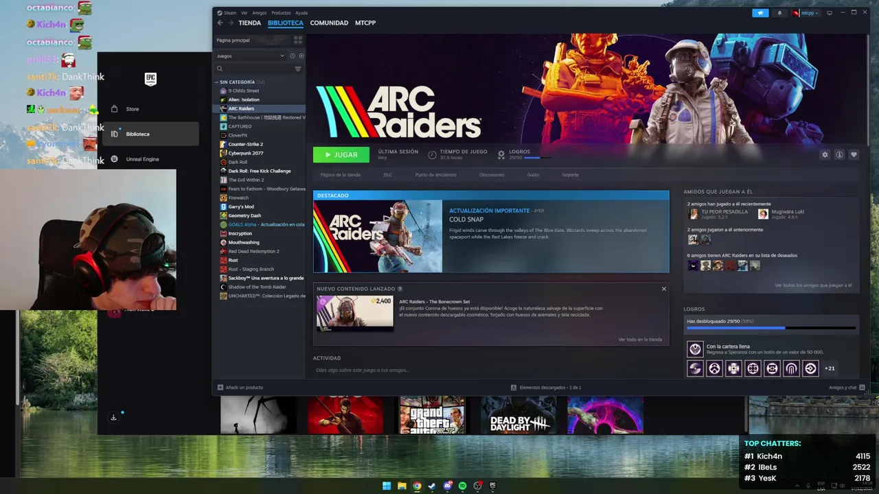Open the Windows Start button
The image size is (879, 494).
click(387, 486)
